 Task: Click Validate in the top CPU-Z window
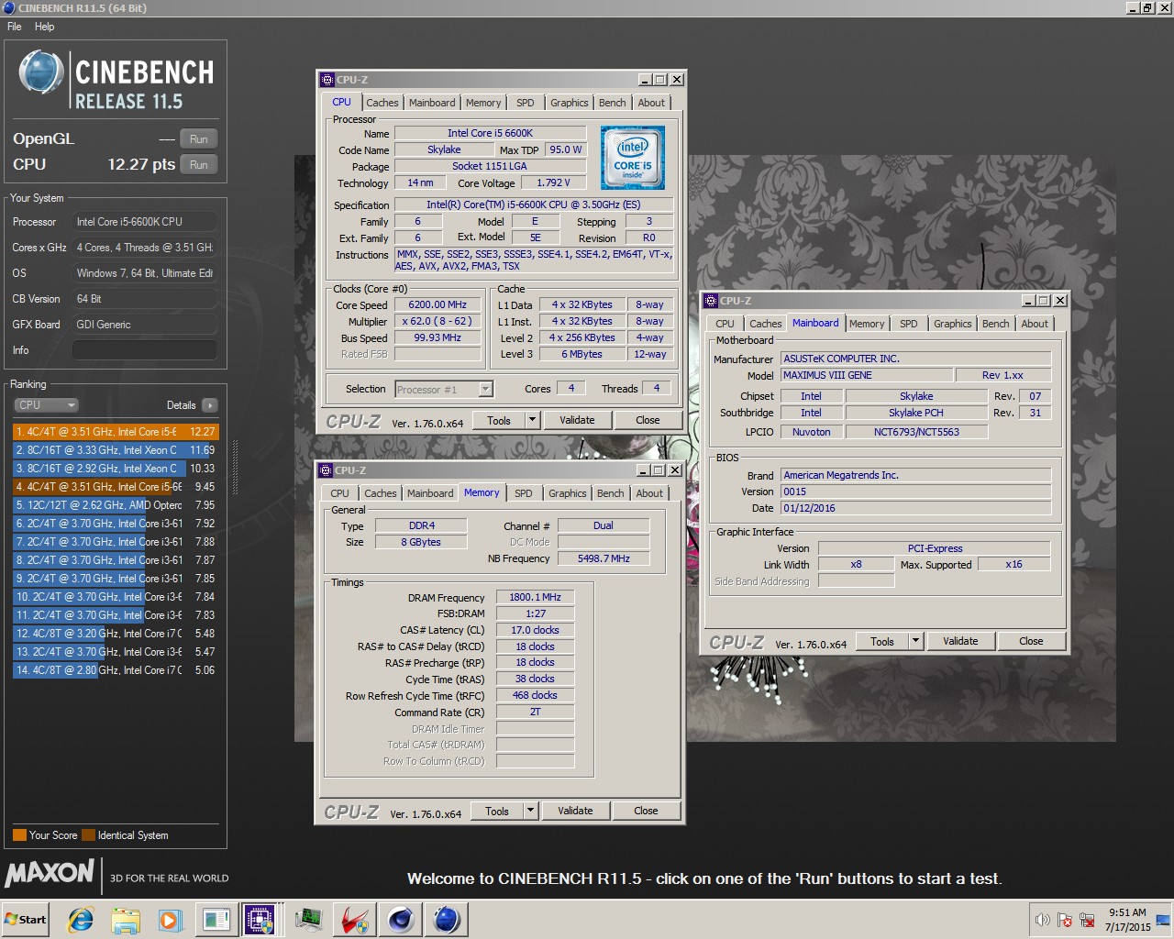coord(577,420)
